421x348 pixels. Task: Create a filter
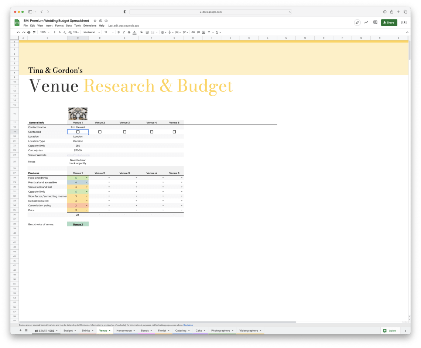click(209, 32)
